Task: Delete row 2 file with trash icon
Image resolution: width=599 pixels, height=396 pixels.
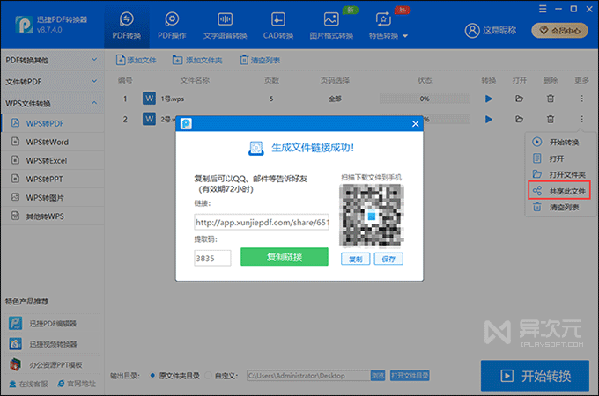Action: [x=551, y=120]
